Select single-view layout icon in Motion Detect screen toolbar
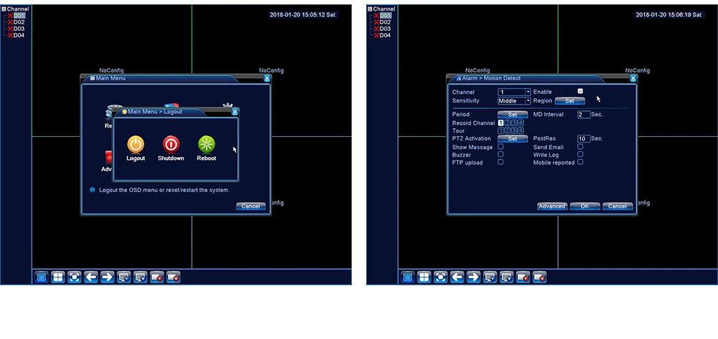 pyautogui.click(x=408, y=277)
